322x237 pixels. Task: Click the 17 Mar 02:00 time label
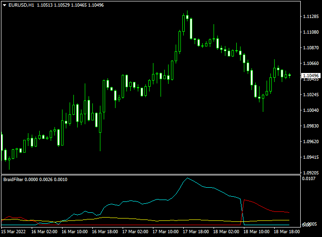[x=135, y=232]
